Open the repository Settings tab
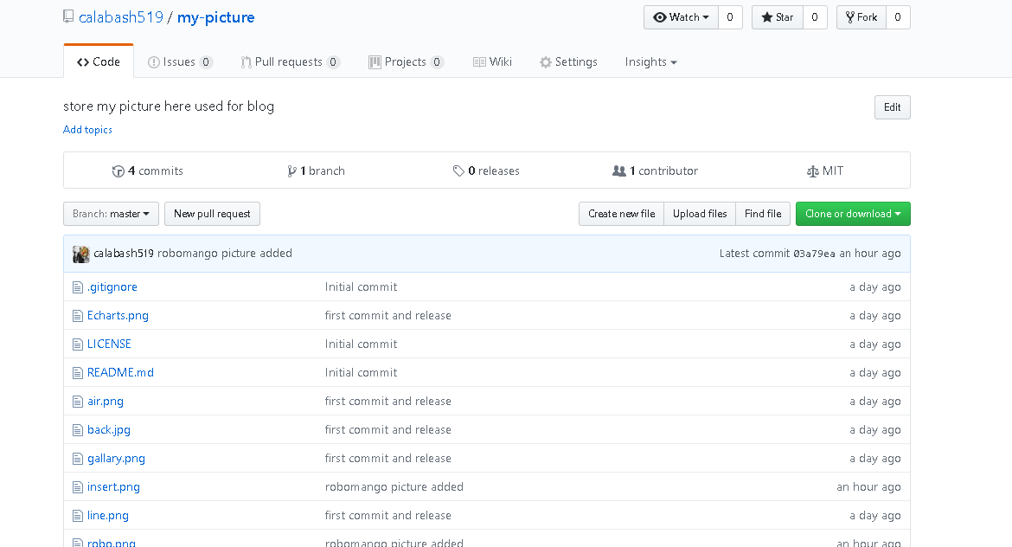 pos(568,62)
